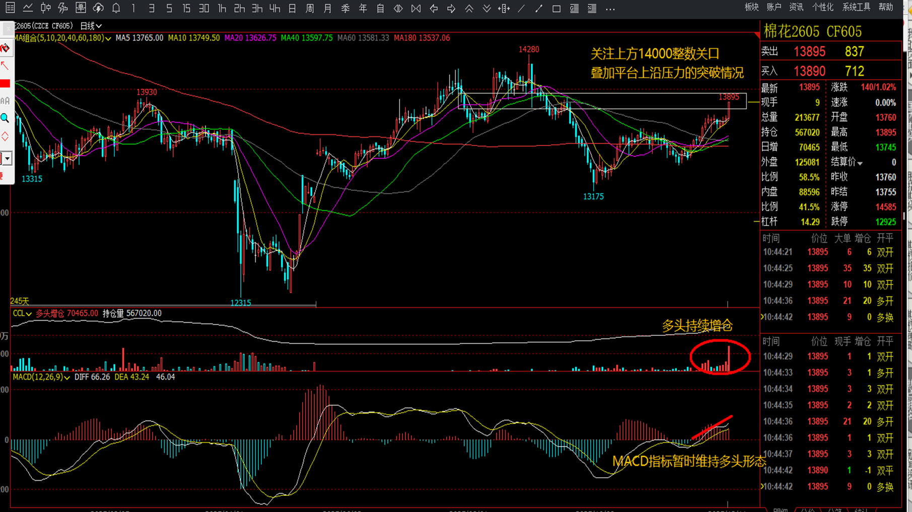The width and height of the screenshot is (912, 512).
Task: Select the diamond shape tool
Action: point(5,136)
